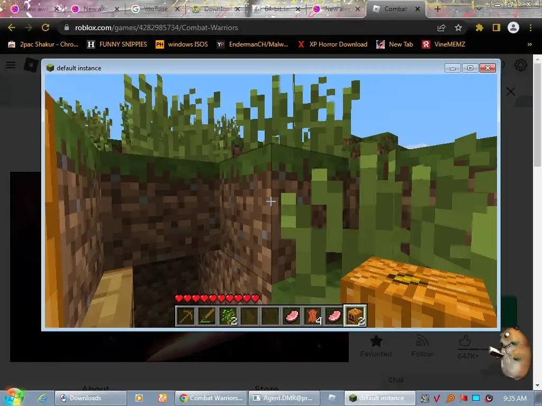Switch to the first New tab
The height and width of the screenshot is (406, 542).
[34, 9]
